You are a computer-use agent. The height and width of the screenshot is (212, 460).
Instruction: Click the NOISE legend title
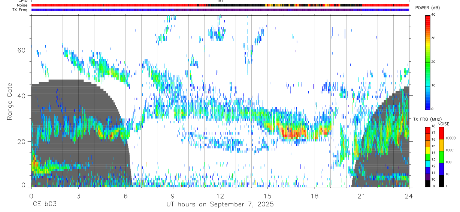(443, 124)
